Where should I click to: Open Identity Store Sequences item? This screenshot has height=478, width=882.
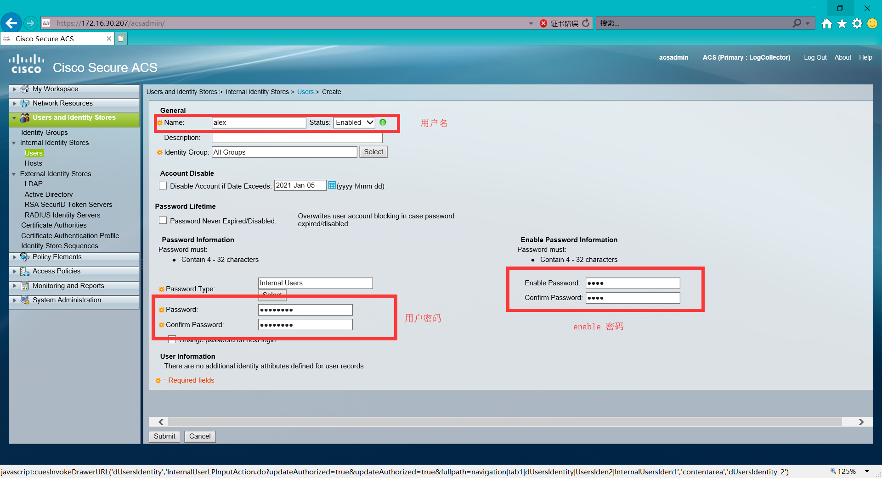point(60,246)
